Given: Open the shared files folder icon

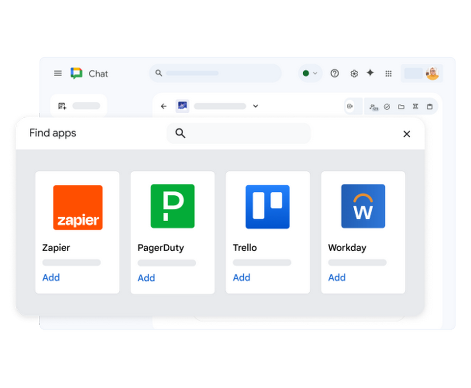Looking at the screenshot, I should pyautogui.click(x=401, y=106).
